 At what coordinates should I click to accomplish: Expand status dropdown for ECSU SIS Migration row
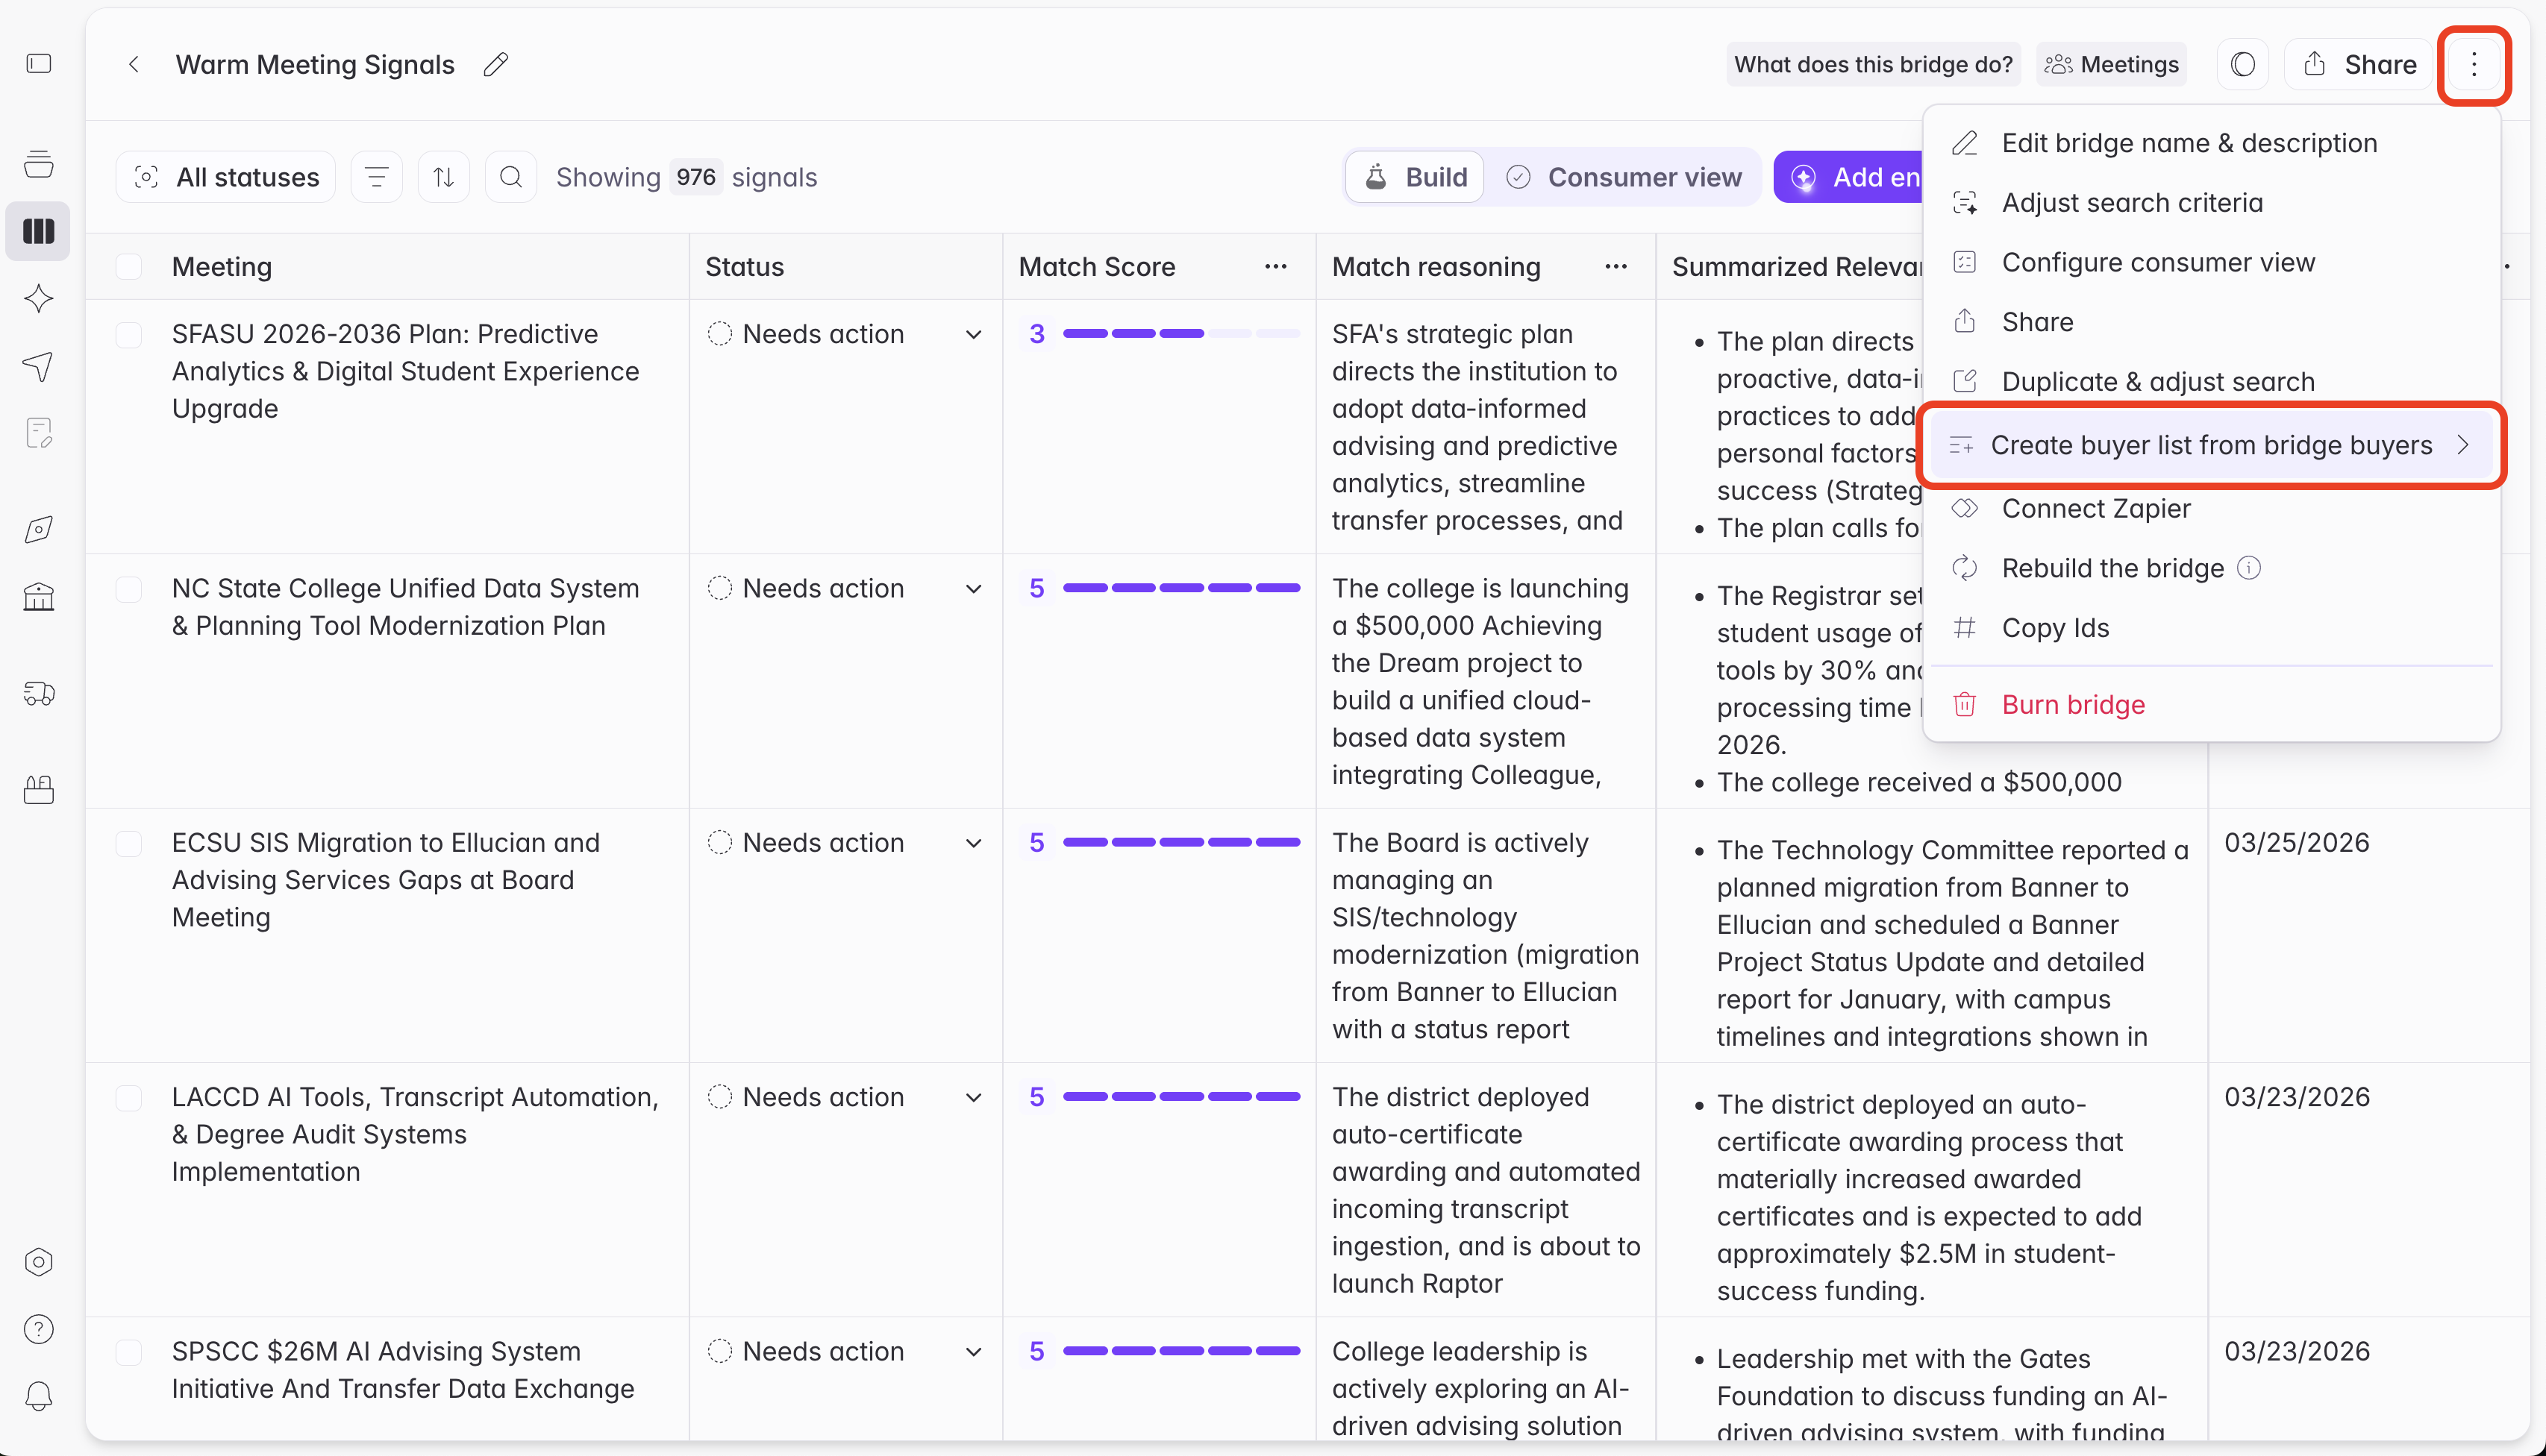click(x=973, y=843)
